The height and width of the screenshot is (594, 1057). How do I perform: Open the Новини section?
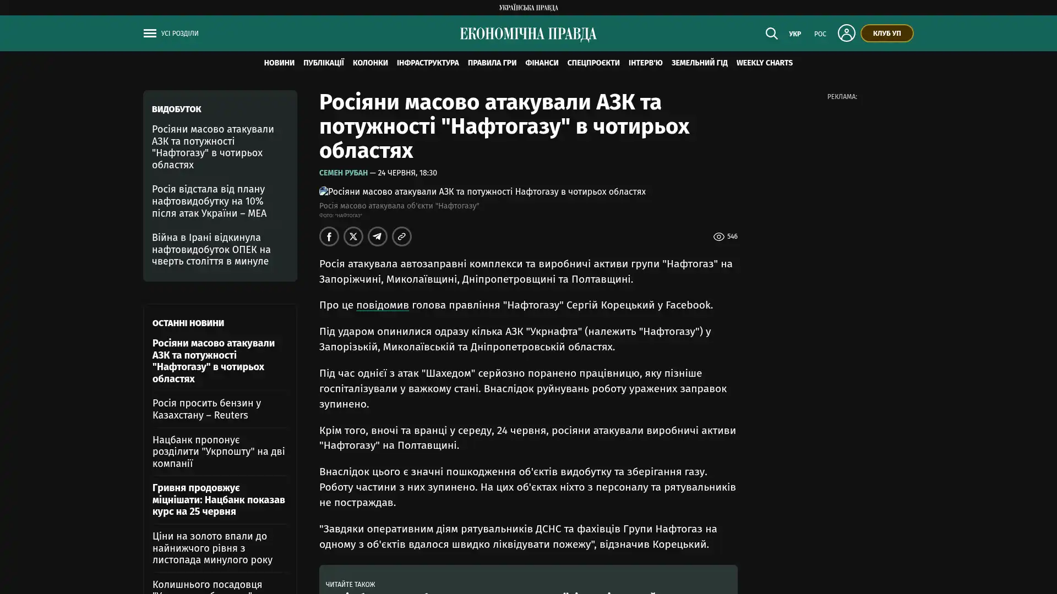pyautogui.click(x=279, y=63)
